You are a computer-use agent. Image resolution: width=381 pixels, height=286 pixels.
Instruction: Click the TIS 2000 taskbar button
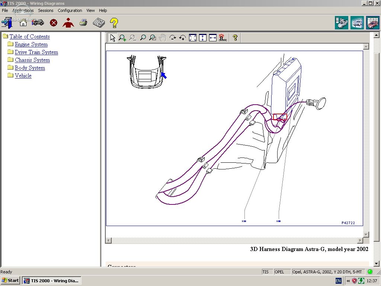pos(52,281)
